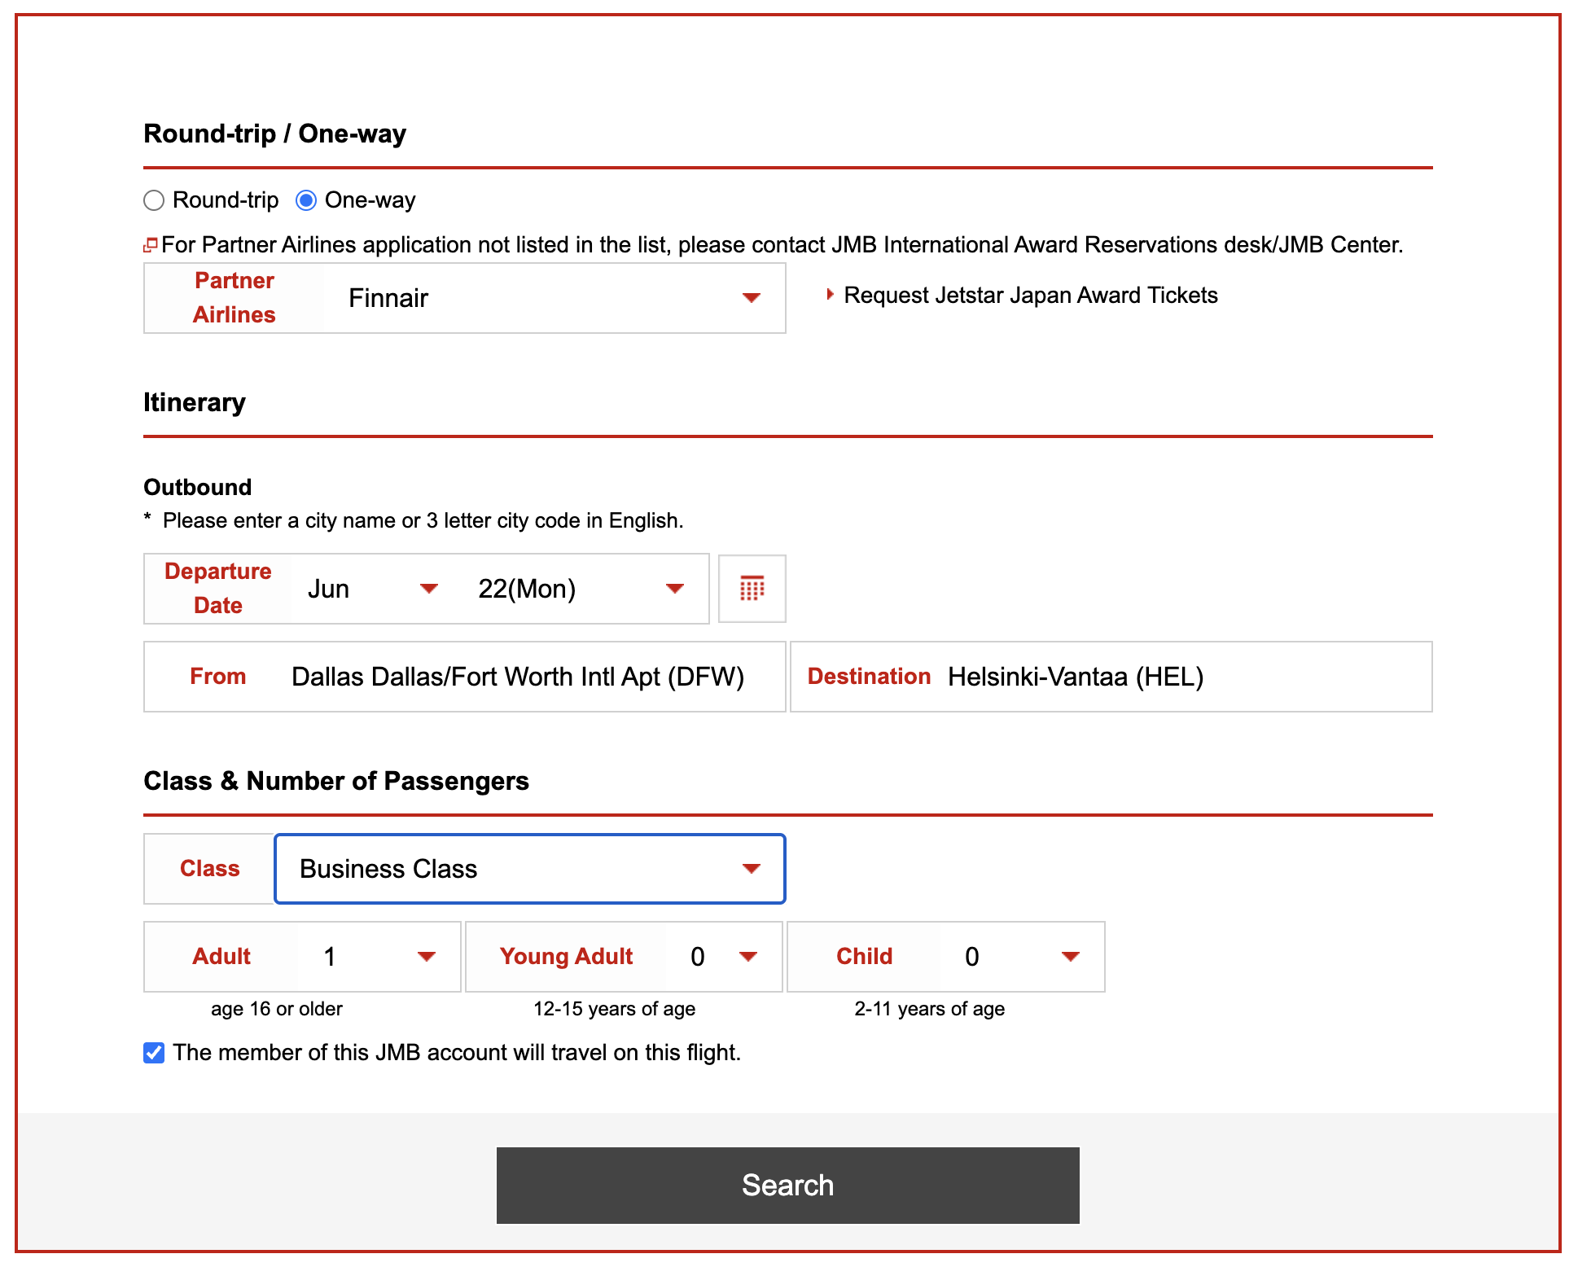Click the From field with Dallas DFW
1578x1267 pixels.
pos(465,677)
